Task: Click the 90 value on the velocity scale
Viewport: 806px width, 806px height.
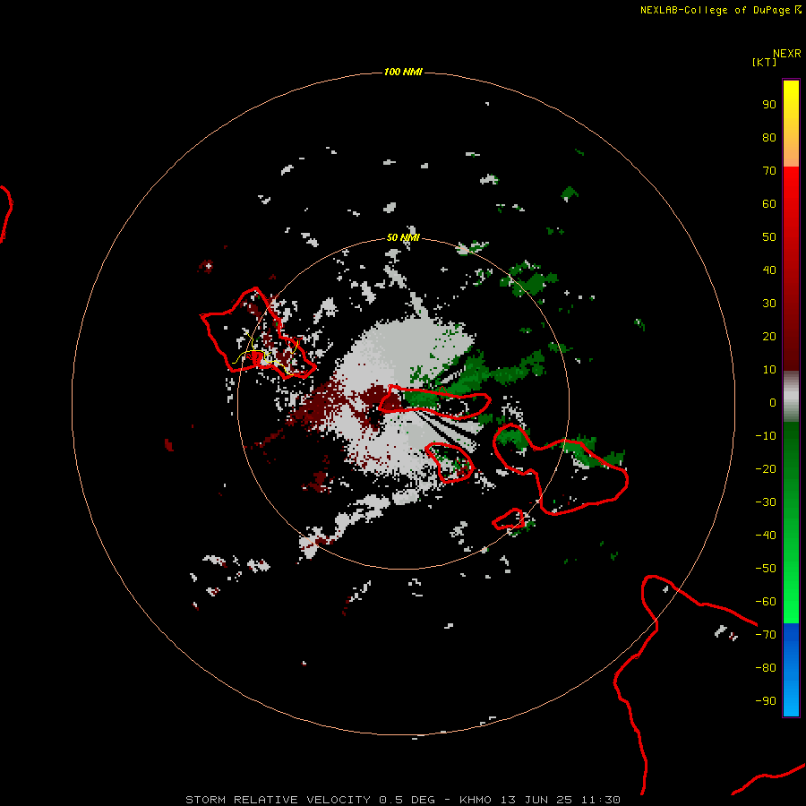Action: [769, 105]
